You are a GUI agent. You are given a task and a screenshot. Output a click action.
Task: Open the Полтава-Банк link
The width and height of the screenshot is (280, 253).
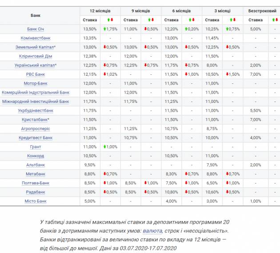click(36, 183)
